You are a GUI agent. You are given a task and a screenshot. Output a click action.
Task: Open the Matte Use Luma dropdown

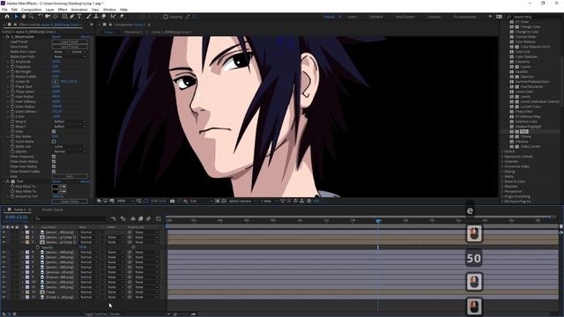point(70,147)
